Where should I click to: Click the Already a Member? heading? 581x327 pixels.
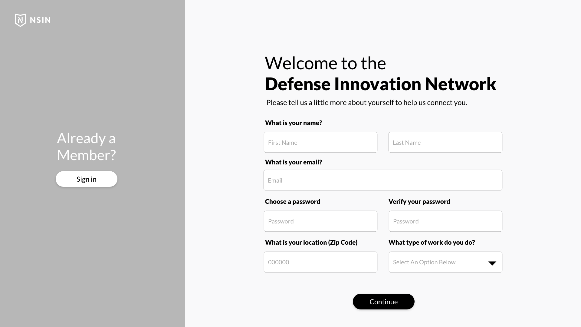pyautogui.click(x=86, y=147)
